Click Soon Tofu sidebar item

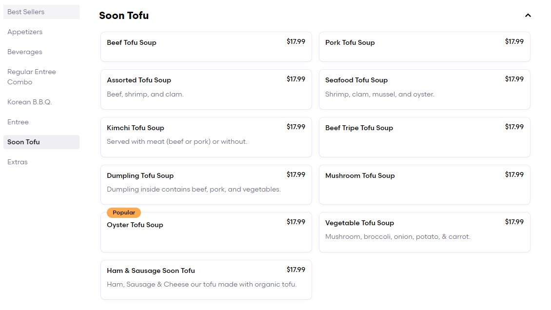pos(24,142)
